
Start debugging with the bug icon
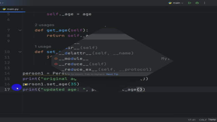pos(197,3)
